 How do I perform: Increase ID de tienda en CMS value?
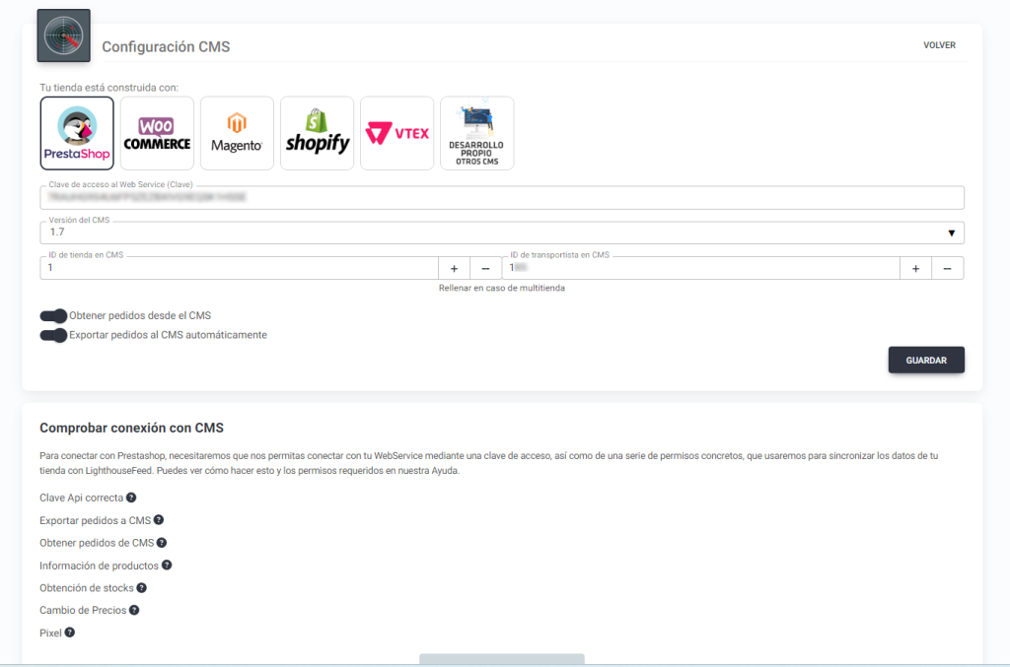454,268
